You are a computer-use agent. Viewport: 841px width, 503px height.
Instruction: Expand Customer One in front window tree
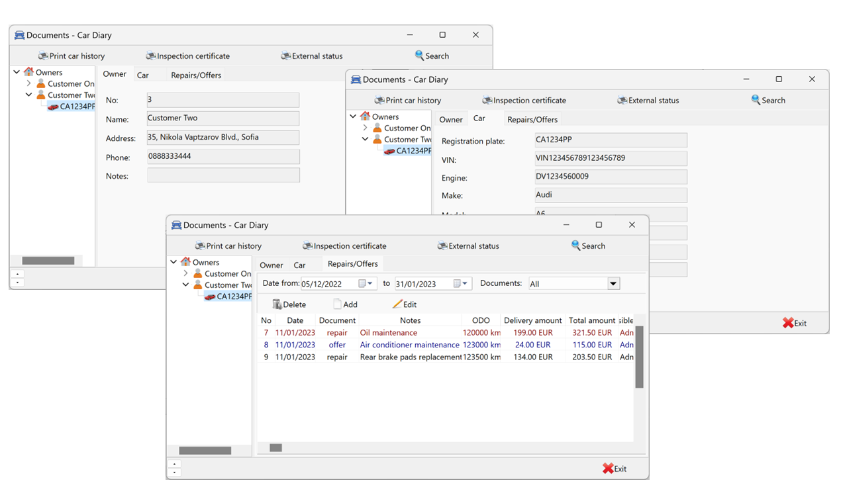[x=185, y=273]
